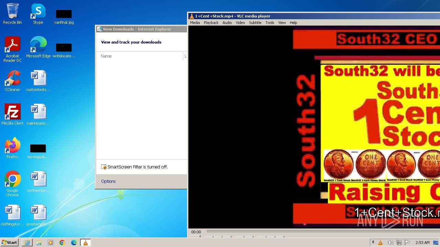The image size is (440, 247).
Task: Click the Edge taskbar icon
Action: 74,243
